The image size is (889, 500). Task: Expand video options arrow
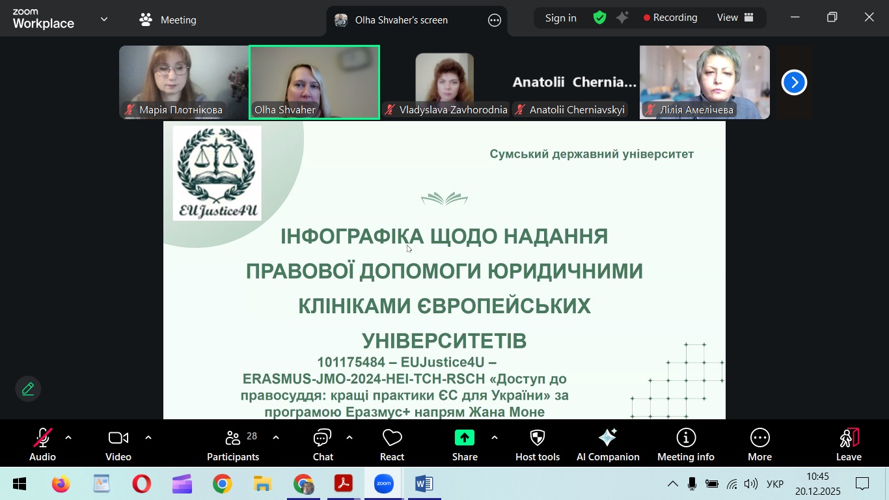pyautogui.click(x=148, y=437)
